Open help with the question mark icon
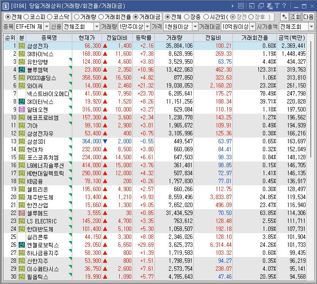The height and width of the screenshot is (284, 317). 284,6
